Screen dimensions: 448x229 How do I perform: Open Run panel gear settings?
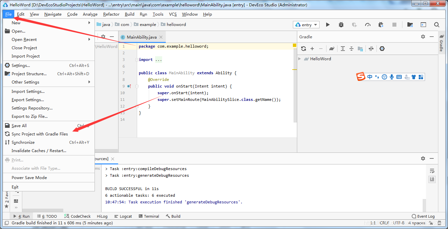coord(423,158)
